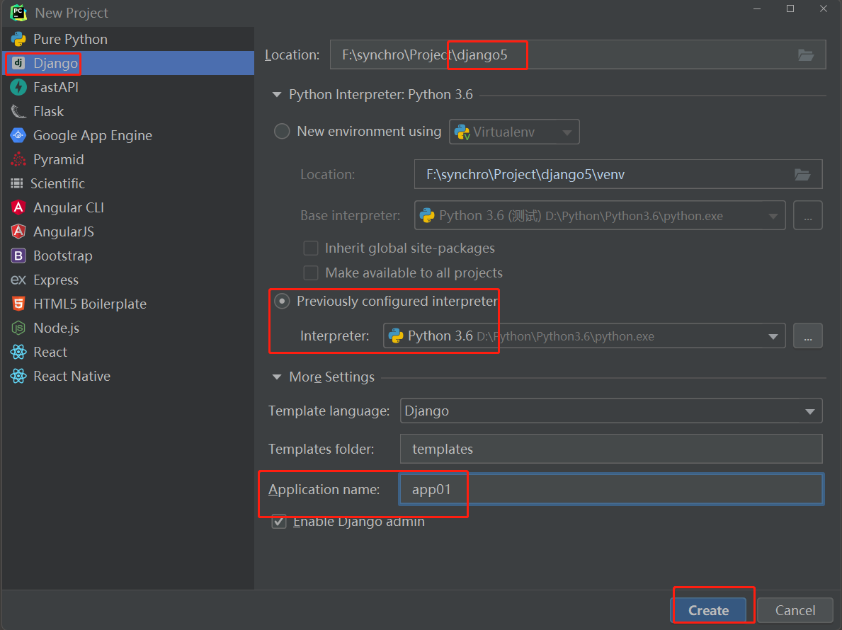The width and height of the screenshot is (842, 630).
Task: Click the Angular CLI shield icon
Action: coord(18,207)
